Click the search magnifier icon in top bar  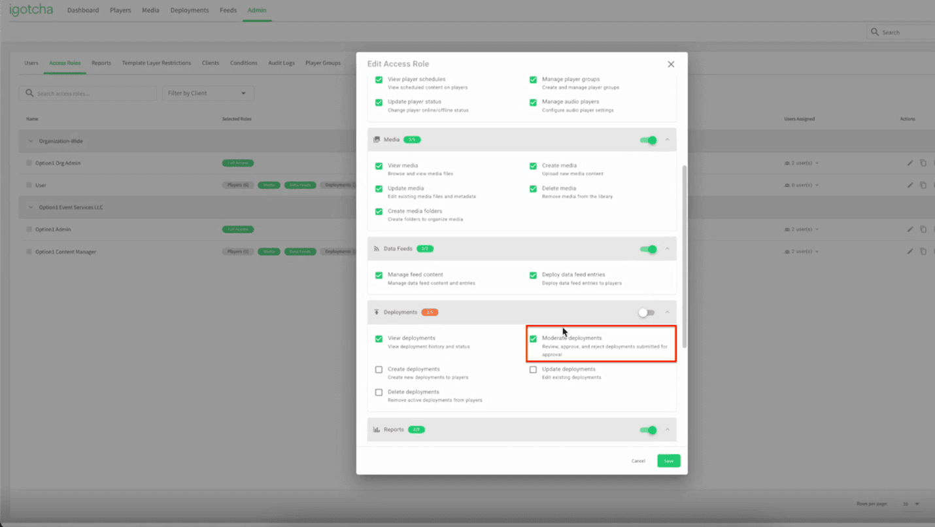(x=875, y=32)
